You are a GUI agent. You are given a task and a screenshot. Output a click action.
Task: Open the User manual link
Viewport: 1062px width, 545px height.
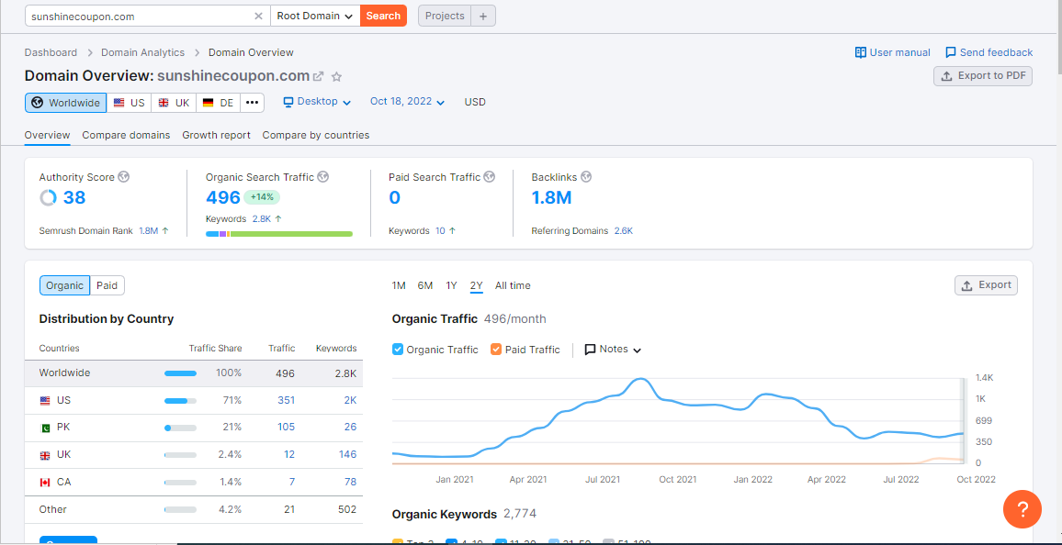click(892, 52)
